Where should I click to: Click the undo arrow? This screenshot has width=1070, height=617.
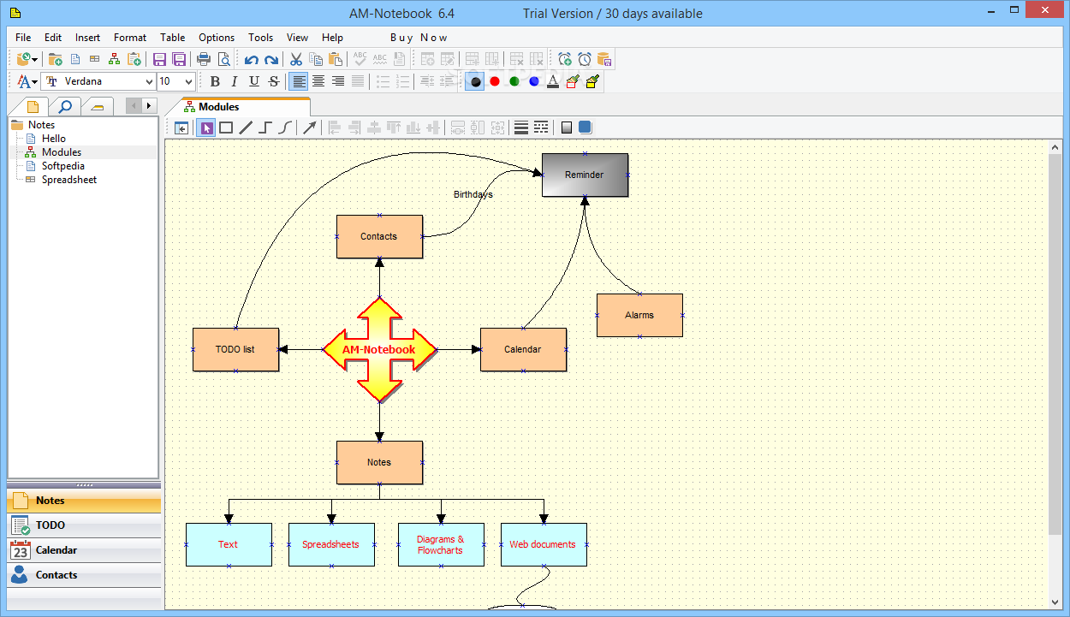(x=251, y=59)
